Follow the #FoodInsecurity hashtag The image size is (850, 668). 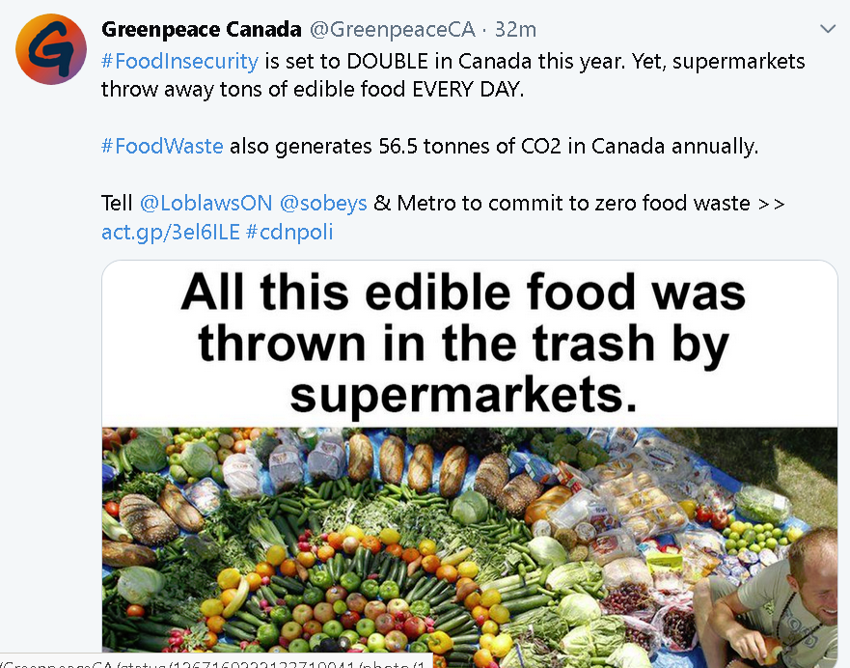click(x=180, y=61)
